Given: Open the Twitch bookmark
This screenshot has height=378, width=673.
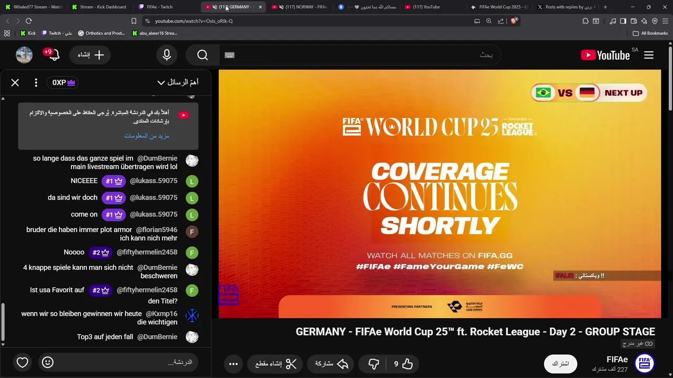Looking at the screenshot, I should click(x=57, y=33).
